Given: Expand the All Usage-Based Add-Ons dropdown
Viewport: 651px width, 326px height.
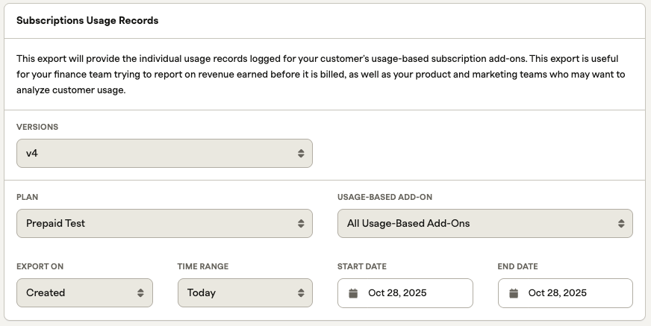Looking at the screenshot, I should pos(485,223).
